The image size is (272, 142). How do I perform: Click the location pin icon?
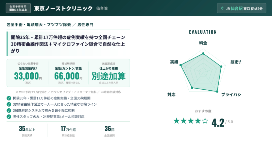(x=222, y=8)
